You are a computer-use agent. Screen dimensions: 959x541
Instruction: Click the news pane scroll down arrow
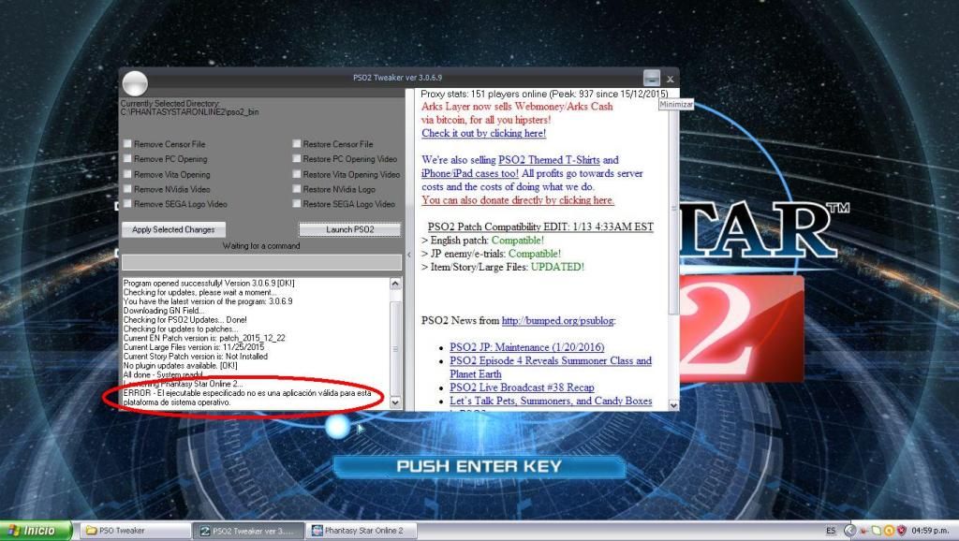[x=673, y=404]
